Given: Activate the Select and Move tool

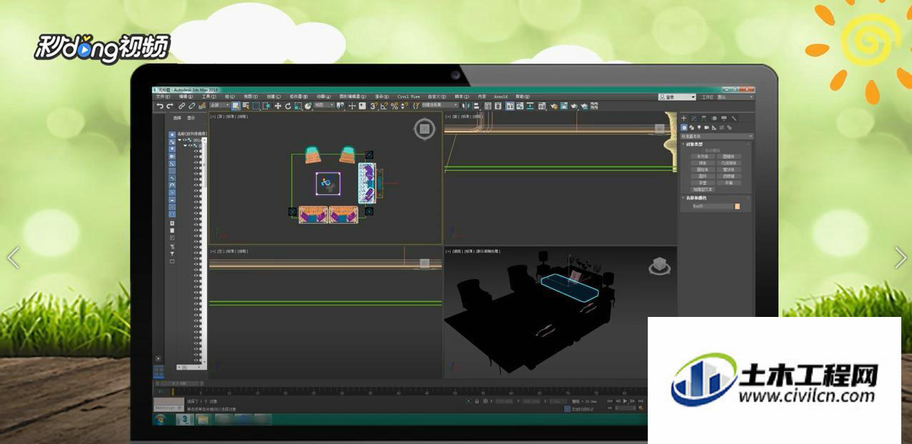Looking at the screenshot, I should click(278, 106).
